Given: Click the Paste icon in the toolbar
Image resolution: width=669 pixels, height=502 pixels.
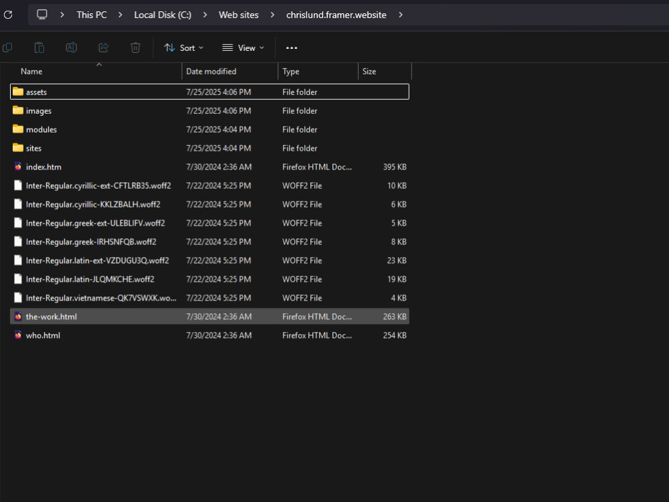Looking at the screenshot, I should (x=39, y=48).
